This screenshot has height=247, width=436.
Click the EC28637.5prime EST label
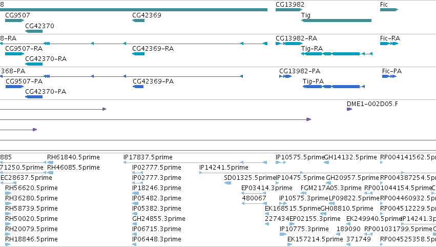(x=27, y=177)
